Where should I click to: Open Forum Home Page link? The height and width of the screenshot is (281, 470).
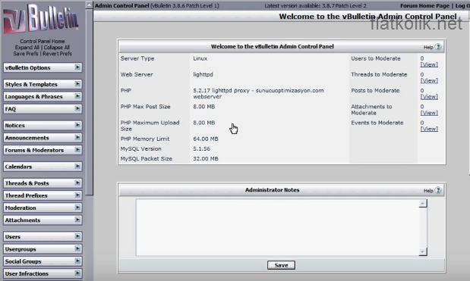point(424,5)
